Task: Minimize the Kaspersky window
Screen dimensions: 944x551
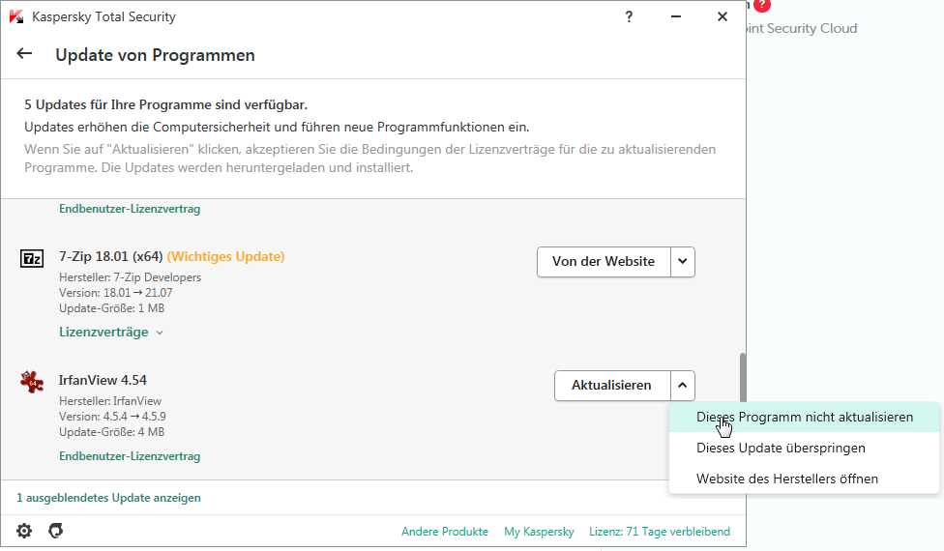Action: pyautogui.click(x=676, y=16)
